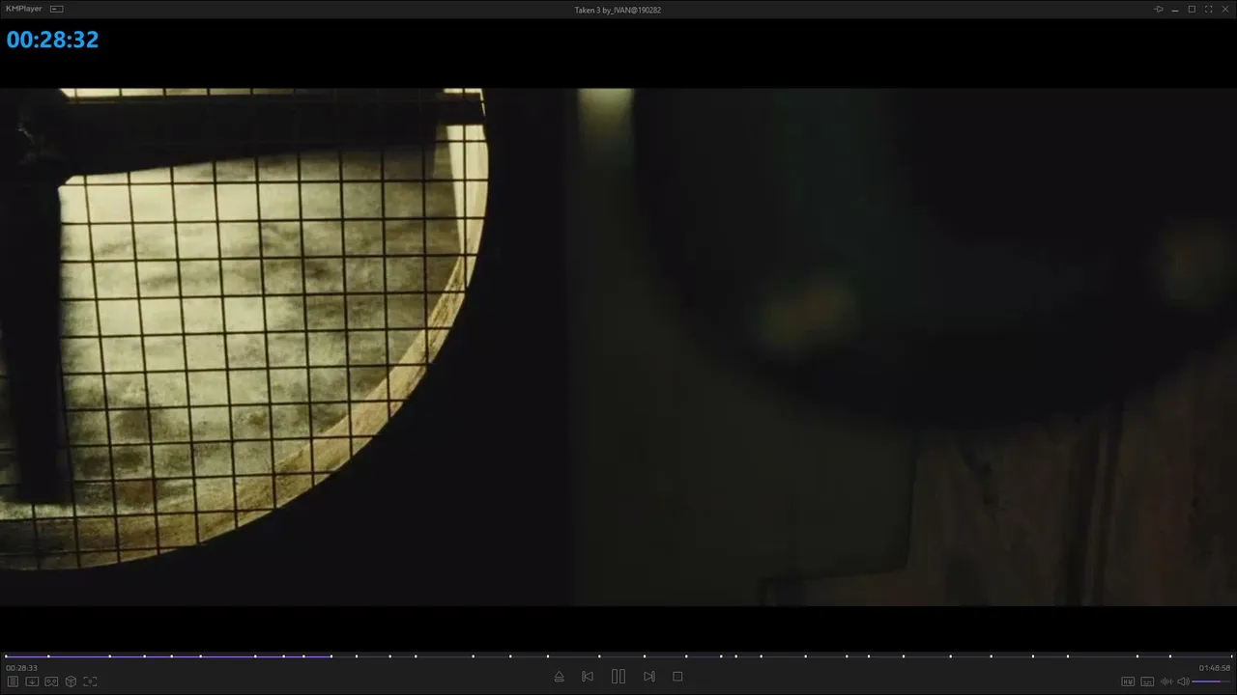1237x695 pixels.
Task: Pause the video playback
Action: tap(618, 677)
